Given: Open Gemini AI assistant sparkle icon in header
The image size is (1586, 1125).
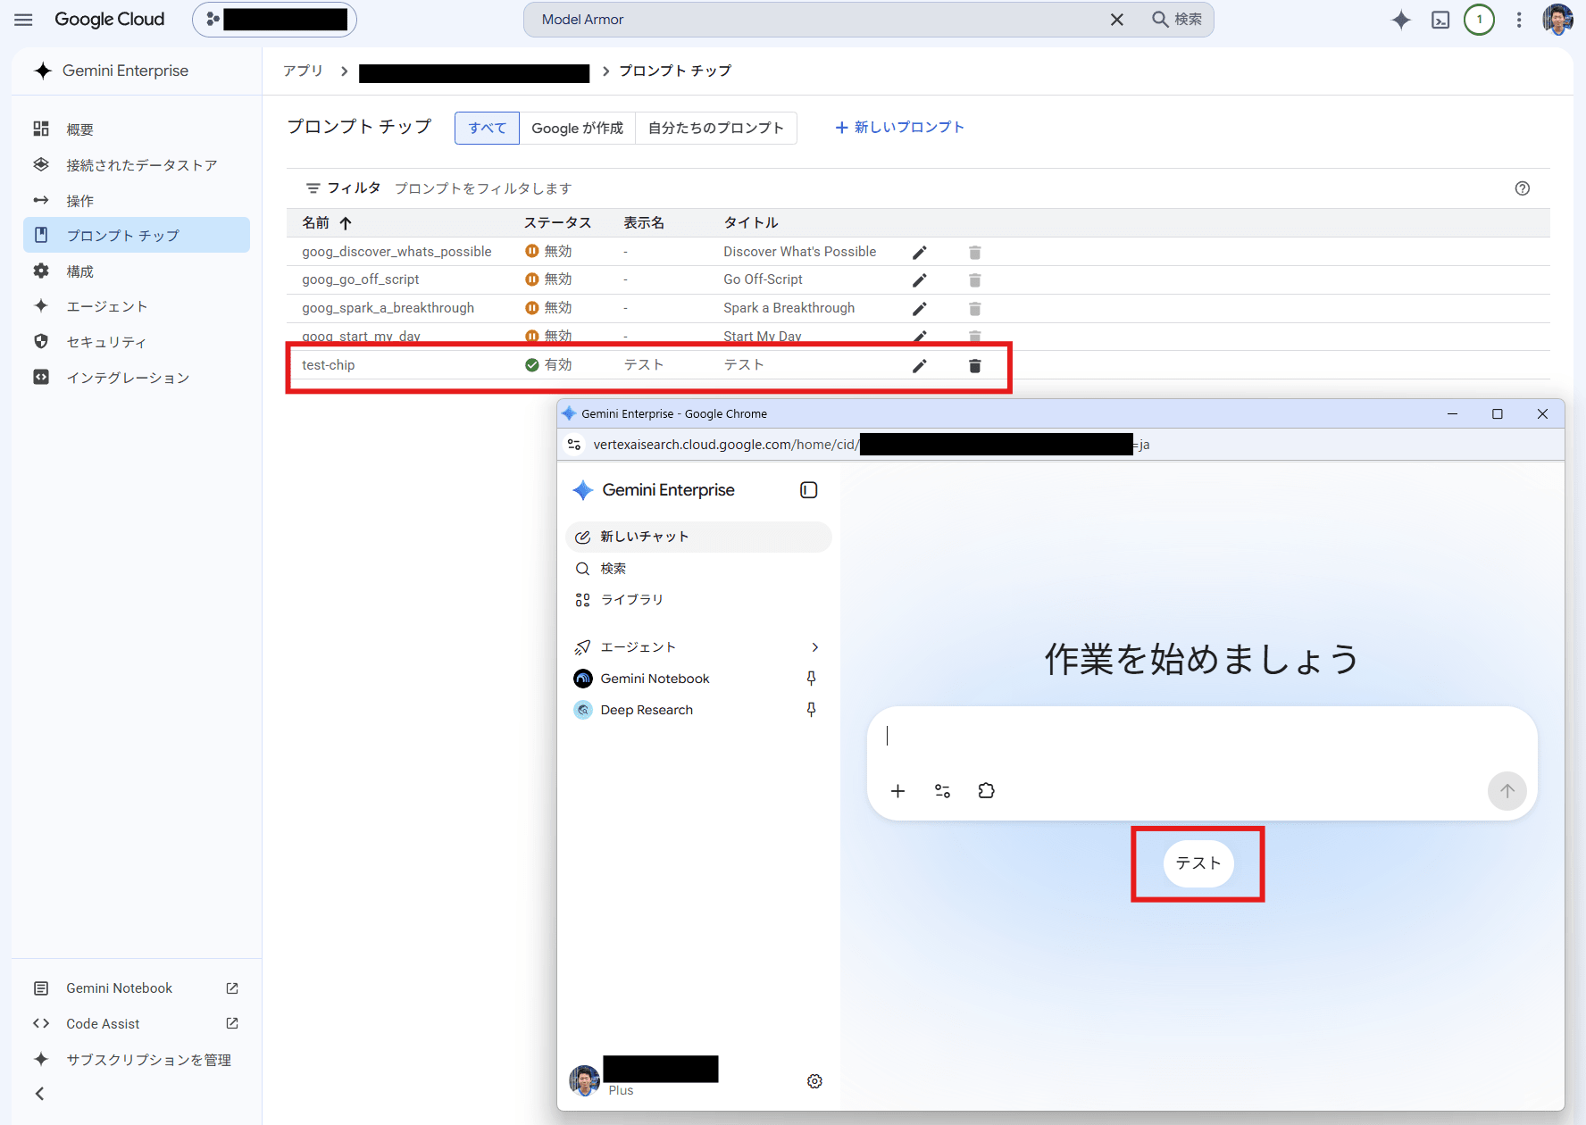Looking at the screenshot, I should pos(1400,20).
